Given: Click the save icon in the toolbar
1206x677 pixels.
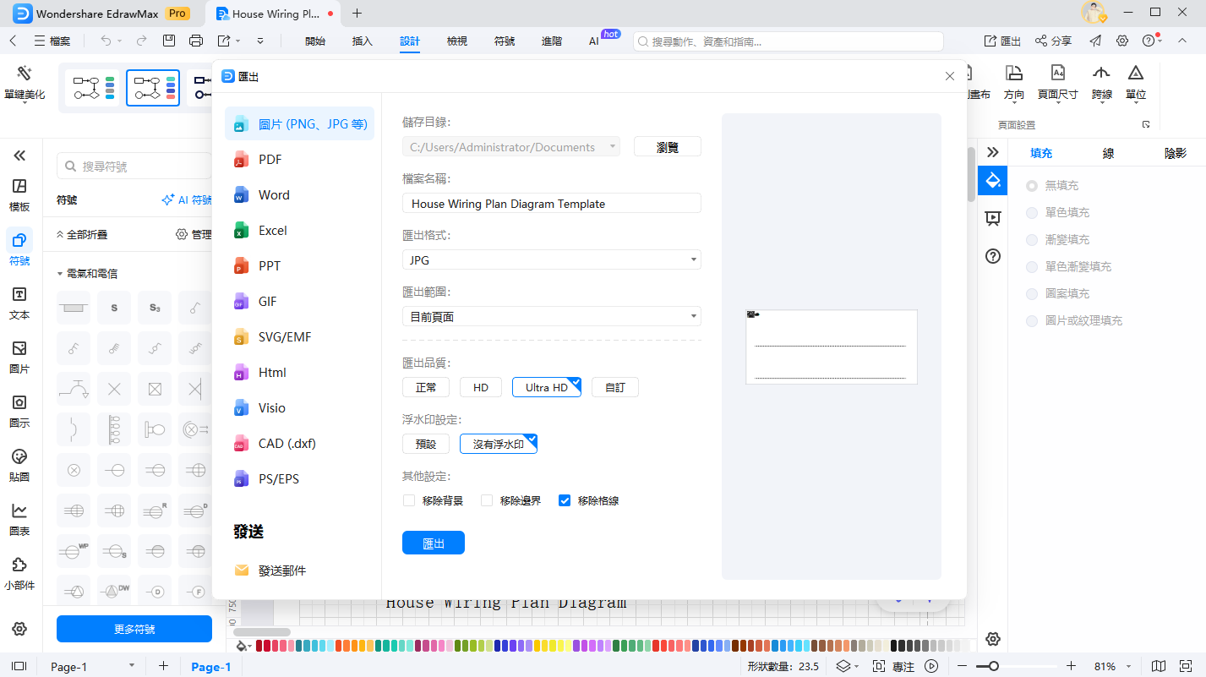Looking at the screenshot, I should 169,41.
